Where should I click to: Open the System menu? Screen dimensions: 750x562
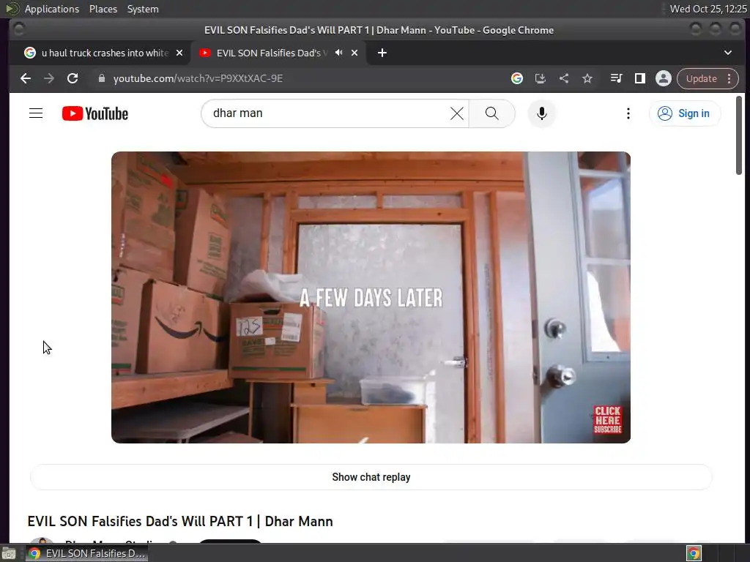tap(143, 9)
